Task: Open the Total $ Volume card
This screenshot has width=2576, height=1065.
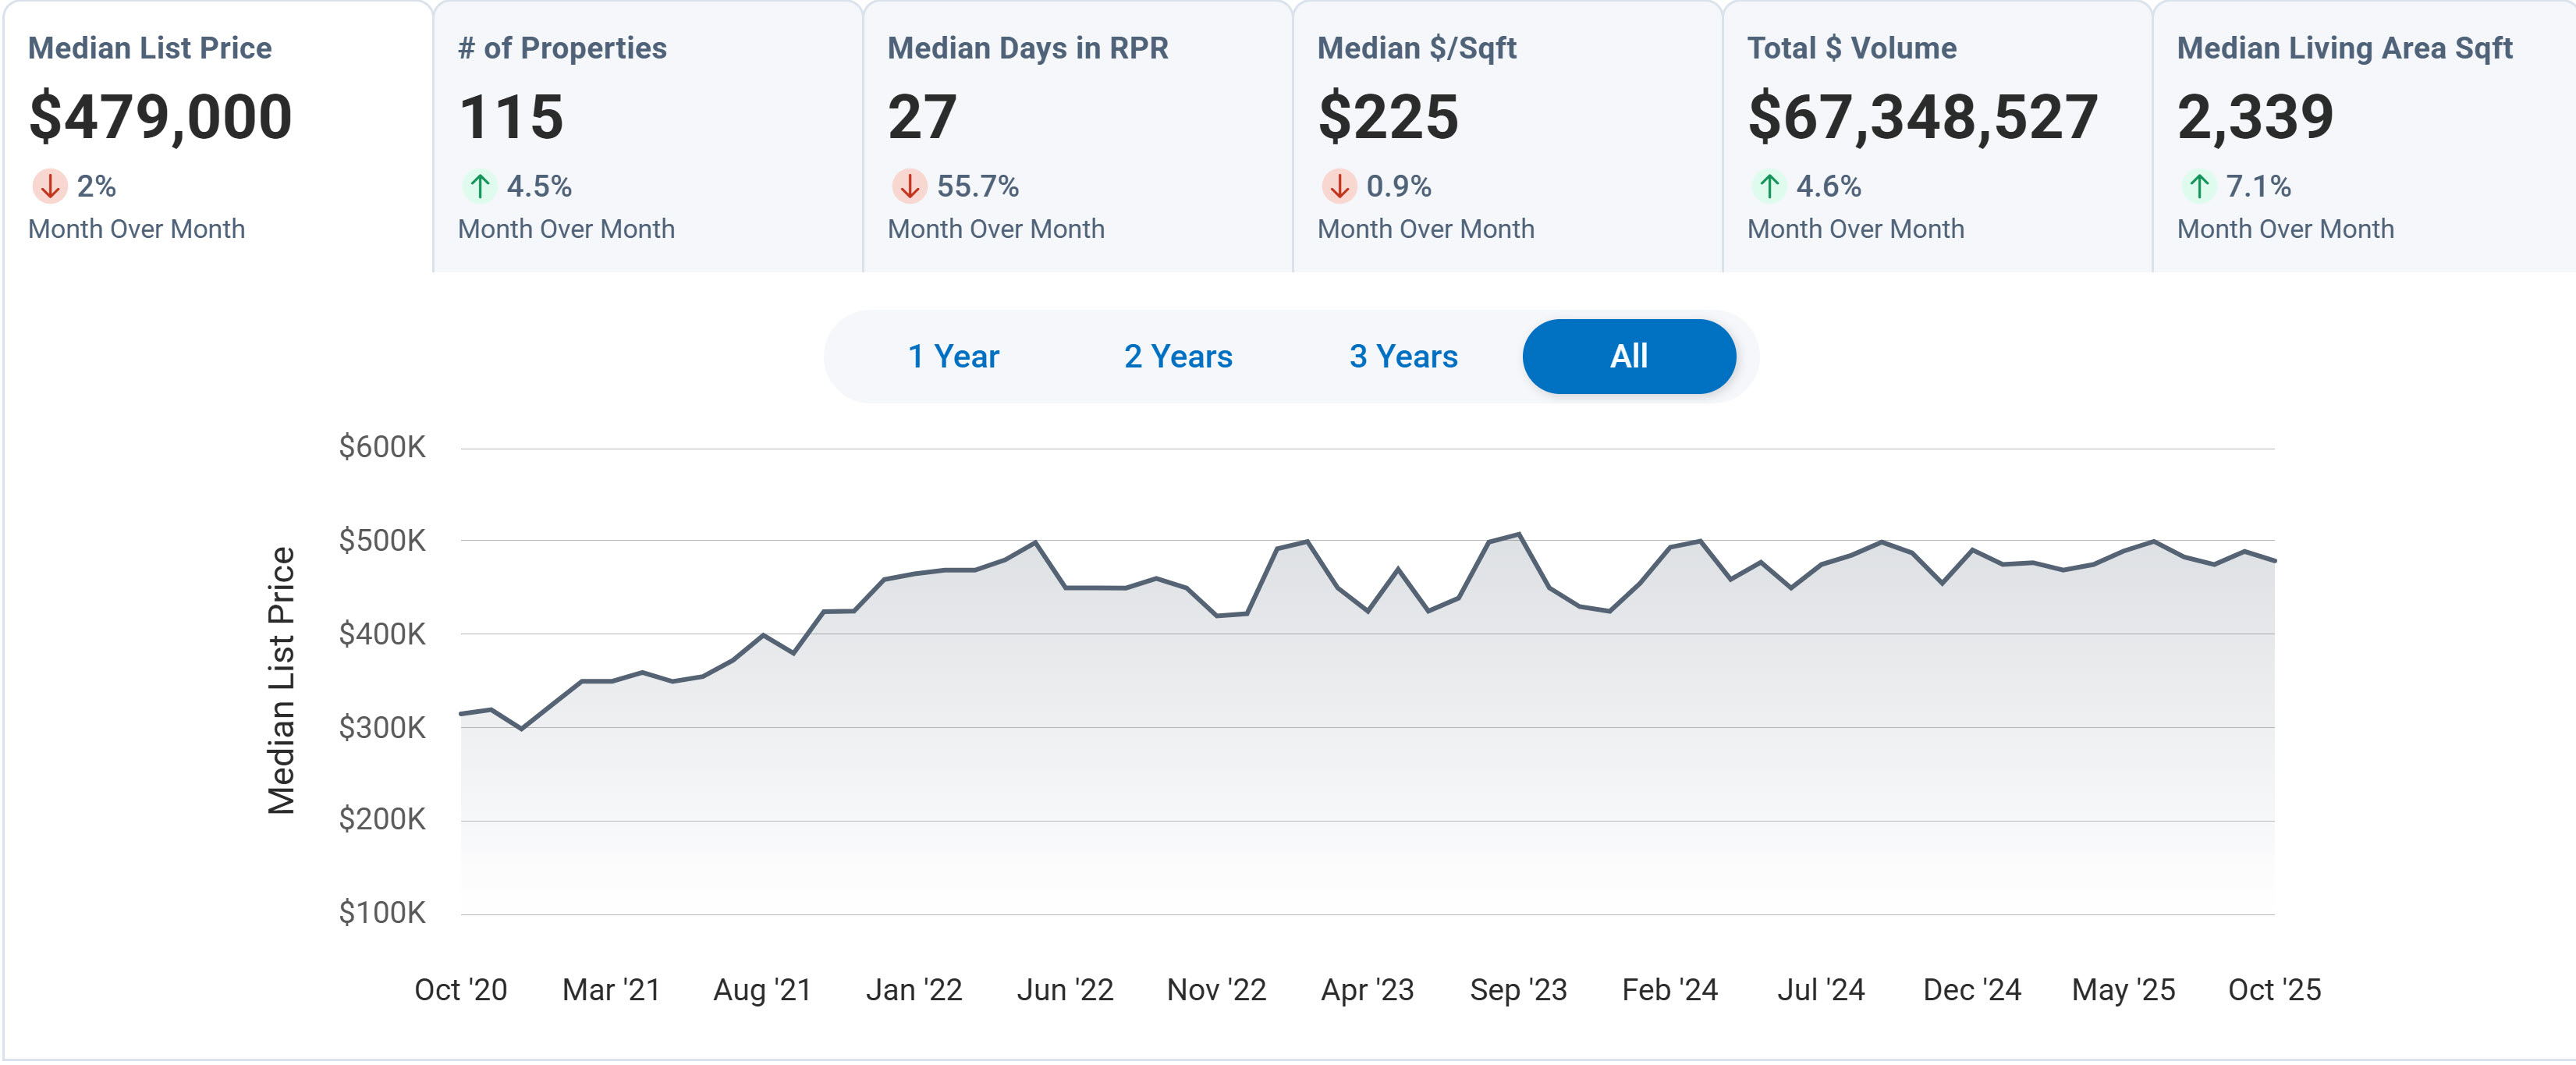Action: click(1936, 136)
